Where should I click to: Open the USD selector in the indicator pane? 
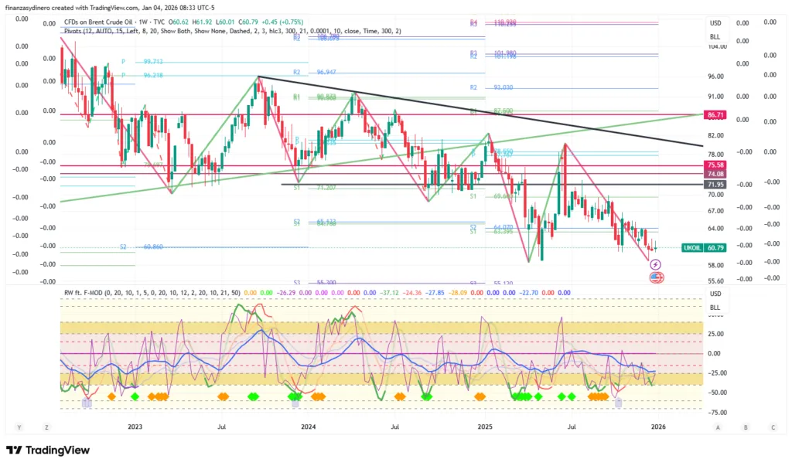click(x=715, y=294)
